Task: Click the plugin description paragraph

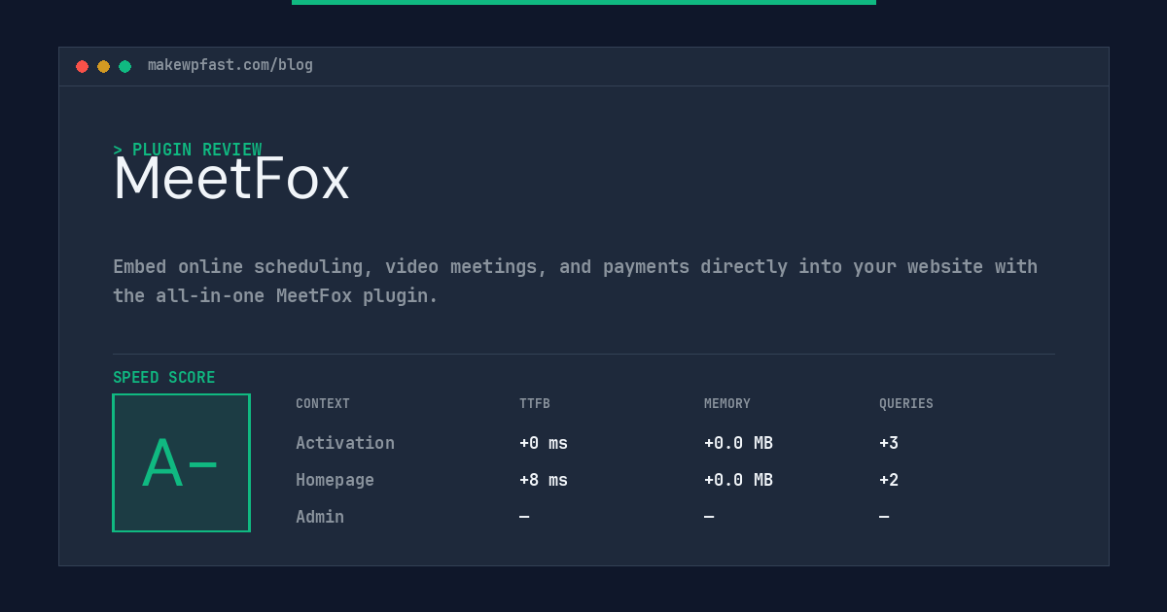Action: point(576,281)
